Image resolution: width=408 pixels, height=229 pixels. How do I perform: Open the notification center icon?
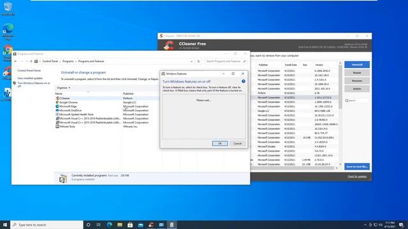coord(401,225)
